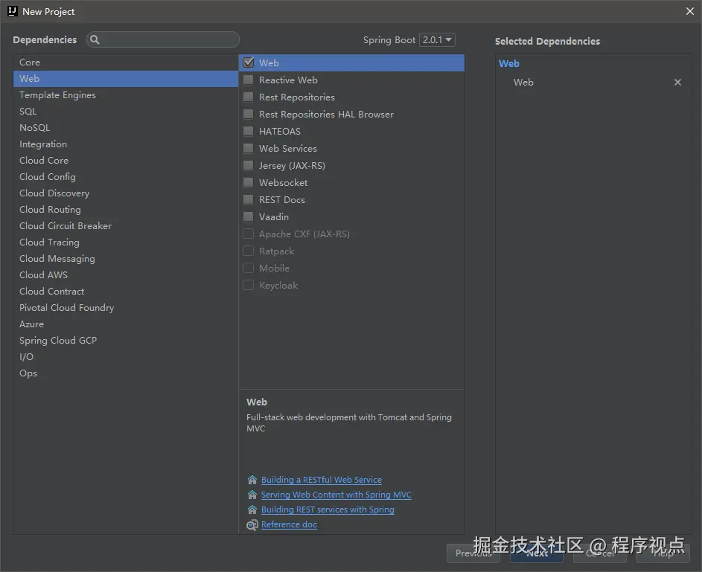702x572 pixels.
Task: Click the disabled Mobile checkbox
Action: (x=248, y=269)
